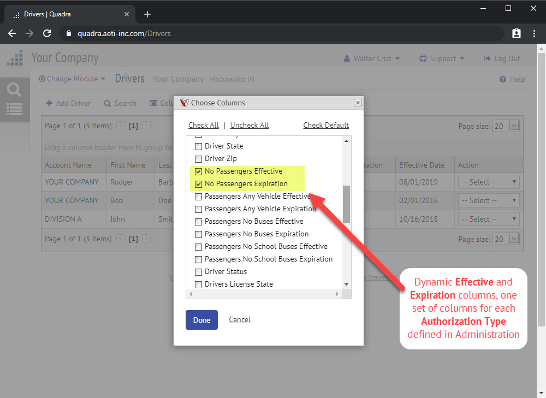The width and height of the screenshot is (546, 398).
Task: Open Action Select dropdown for John row
Action: click(489, 219)
